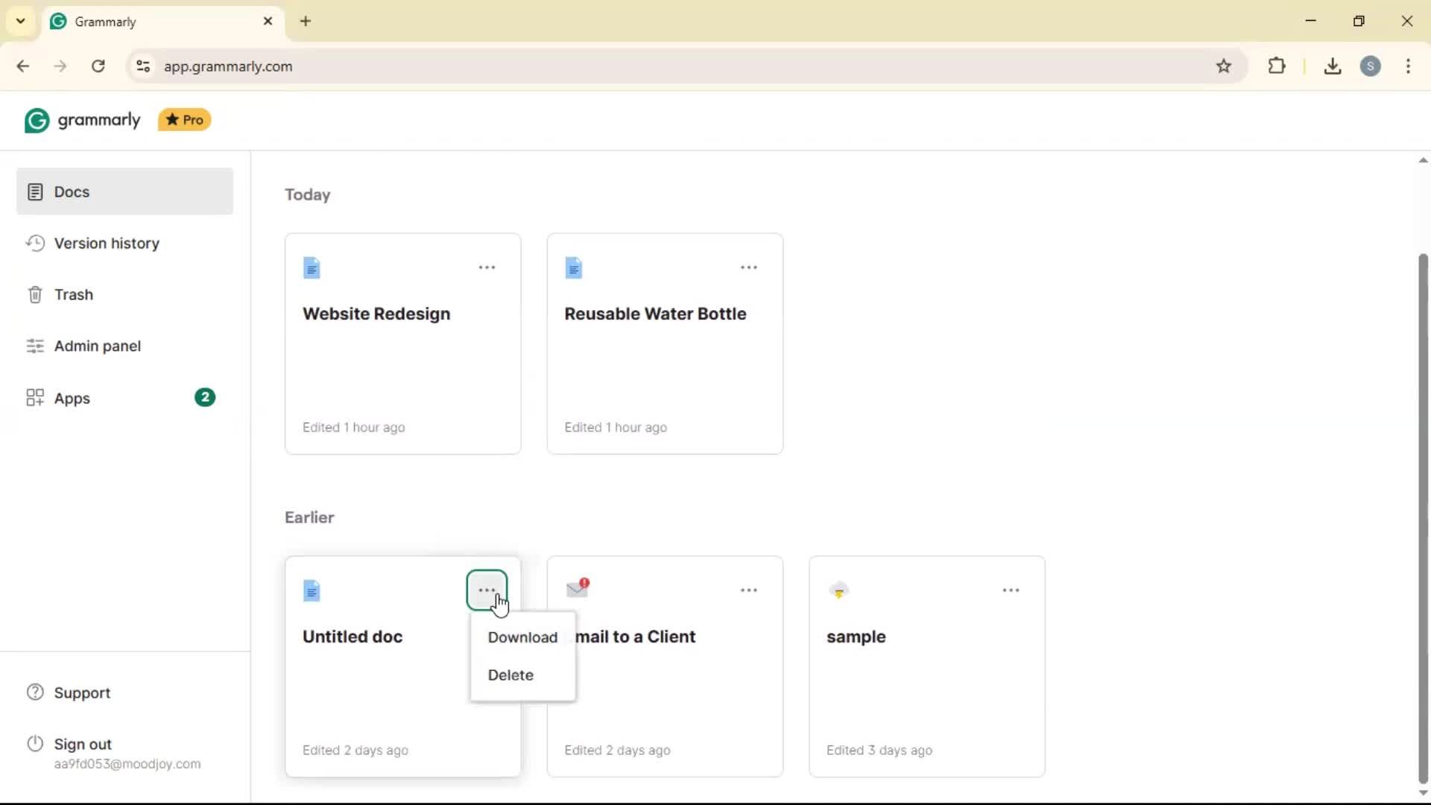
Task: Sign out of the Grammarly account
Action: pyautogui.click(x=83, y=744)
